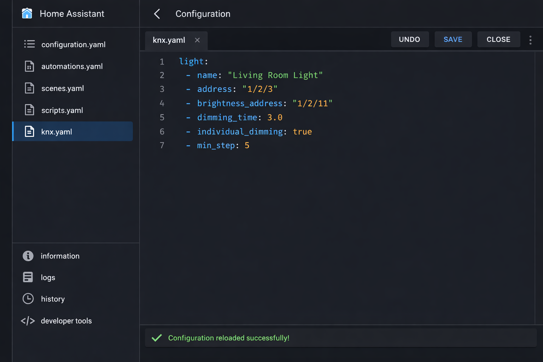Click the Configuration reloaded successfully notification
The height and width of the screenshot is (362, 543).
228,338
